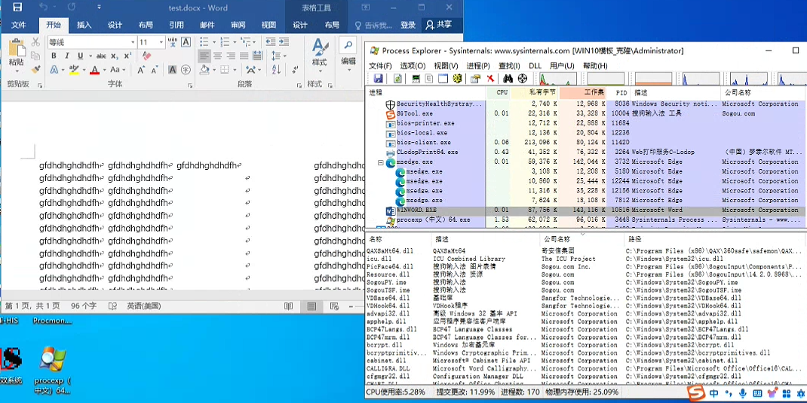Open the font color dropdown arrow
Screen dimensions: 807x403
pos(105,69)
